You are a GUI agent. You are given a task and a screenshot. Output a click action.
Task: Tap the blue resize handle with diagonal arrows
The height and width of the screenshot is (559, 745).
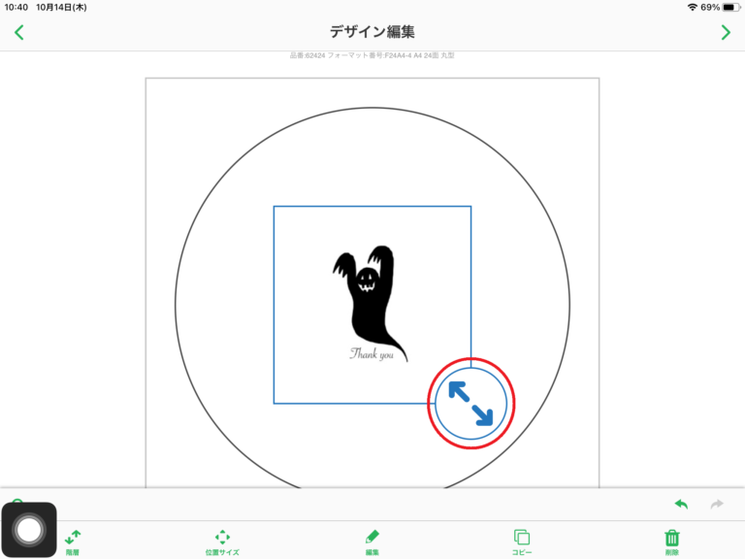(470, 404)
